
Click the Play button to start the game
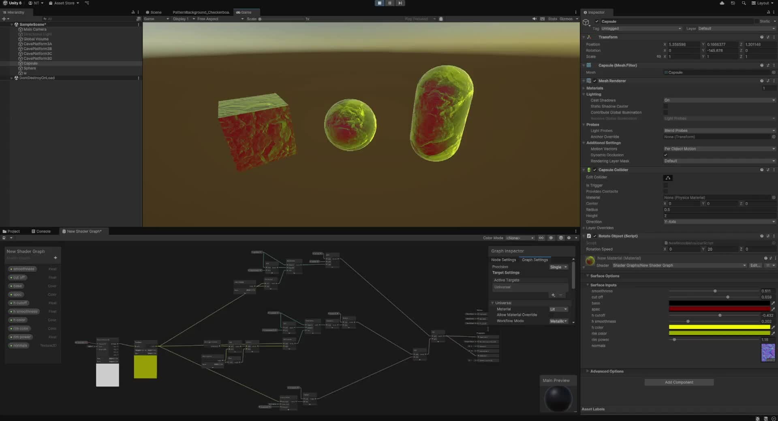click(379, 3)
